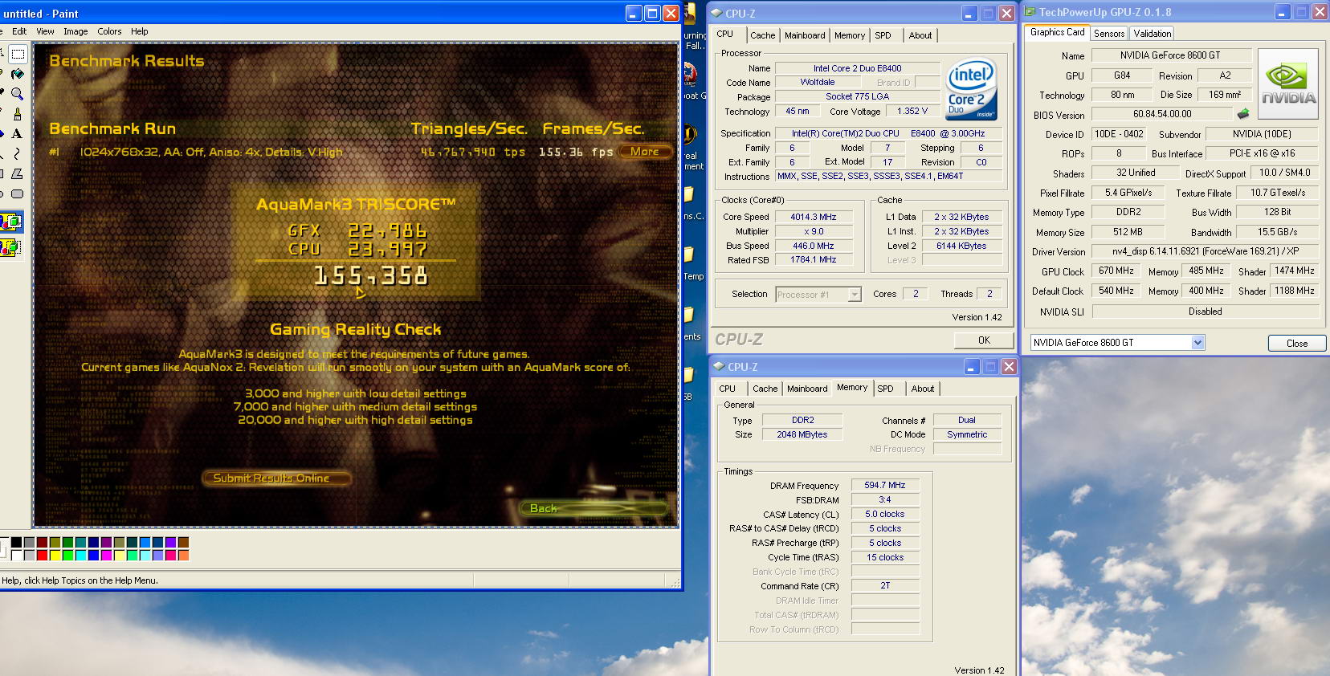Screen dimensions: 1330x676
Task: Click the BIOS Version value '60.84.54.00.00'
Action: (1162, 114)
